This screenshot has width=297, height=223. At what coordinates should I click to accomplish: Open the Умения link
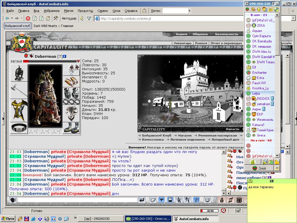201,43
